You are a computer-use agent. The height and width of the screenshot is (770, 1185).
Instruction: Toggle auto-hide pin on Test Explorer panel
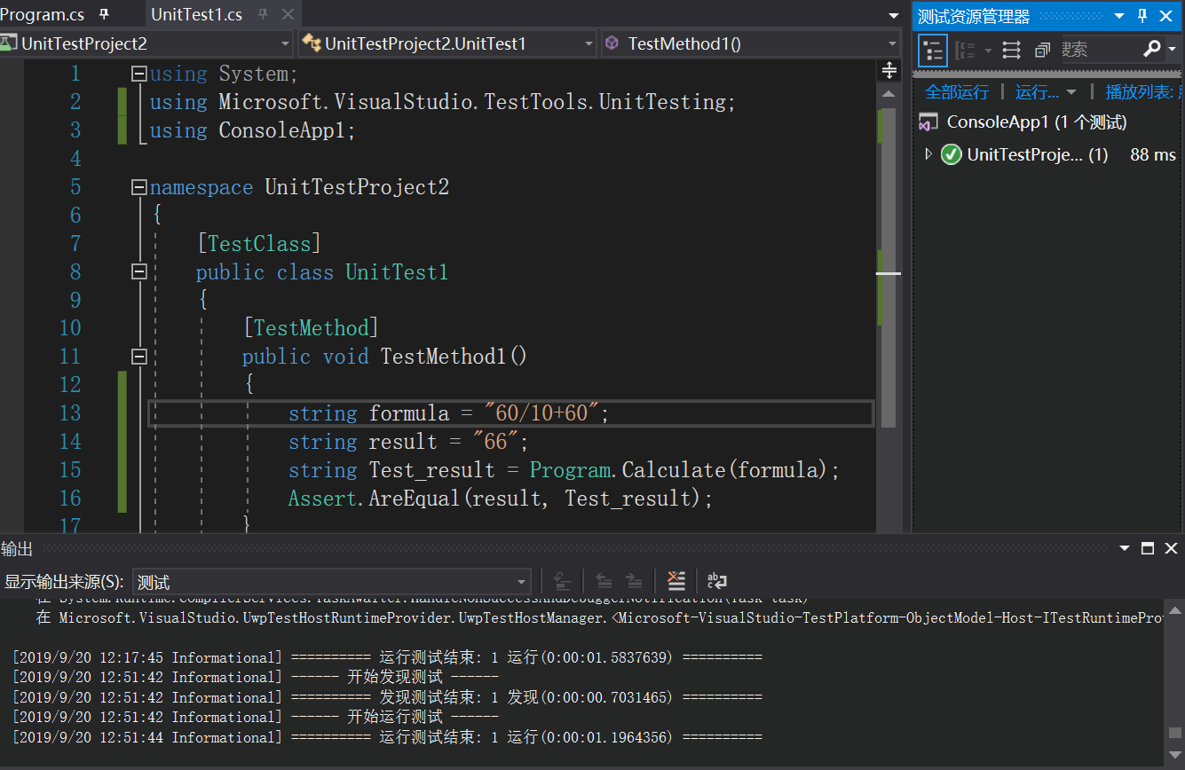click(x=1142, y=16)
